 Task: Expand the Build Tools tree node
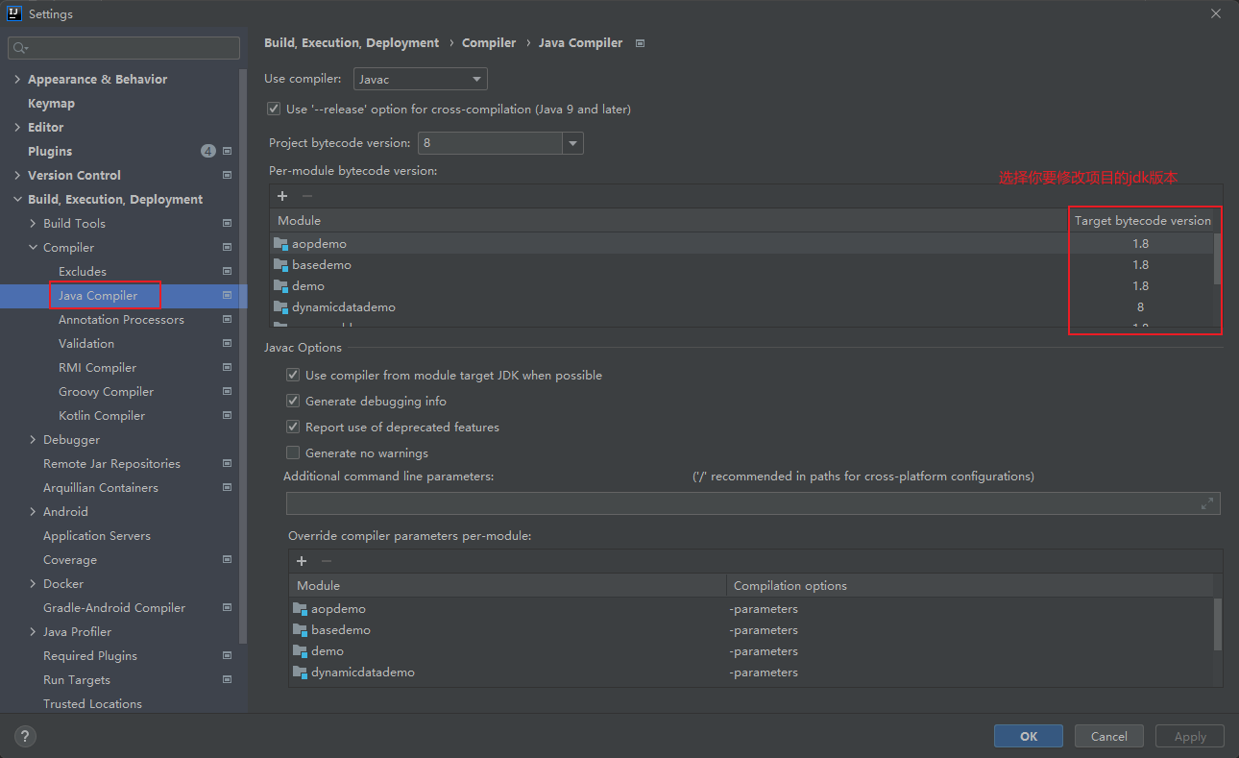(x=34, y=224)
